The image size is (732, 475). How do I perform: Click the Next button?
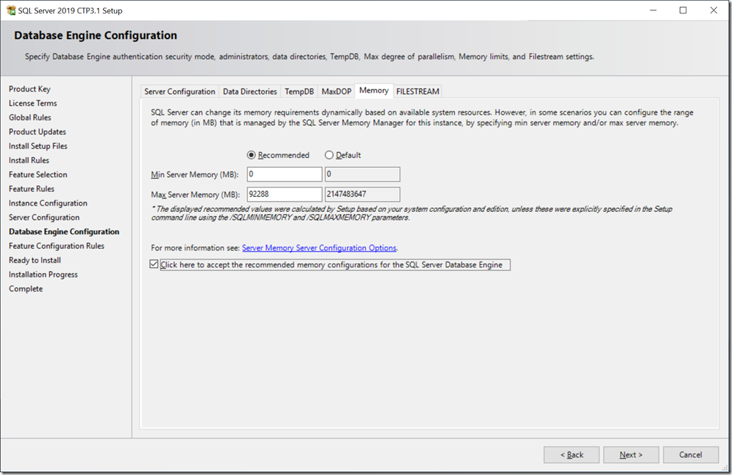click(x=631, y=454)
